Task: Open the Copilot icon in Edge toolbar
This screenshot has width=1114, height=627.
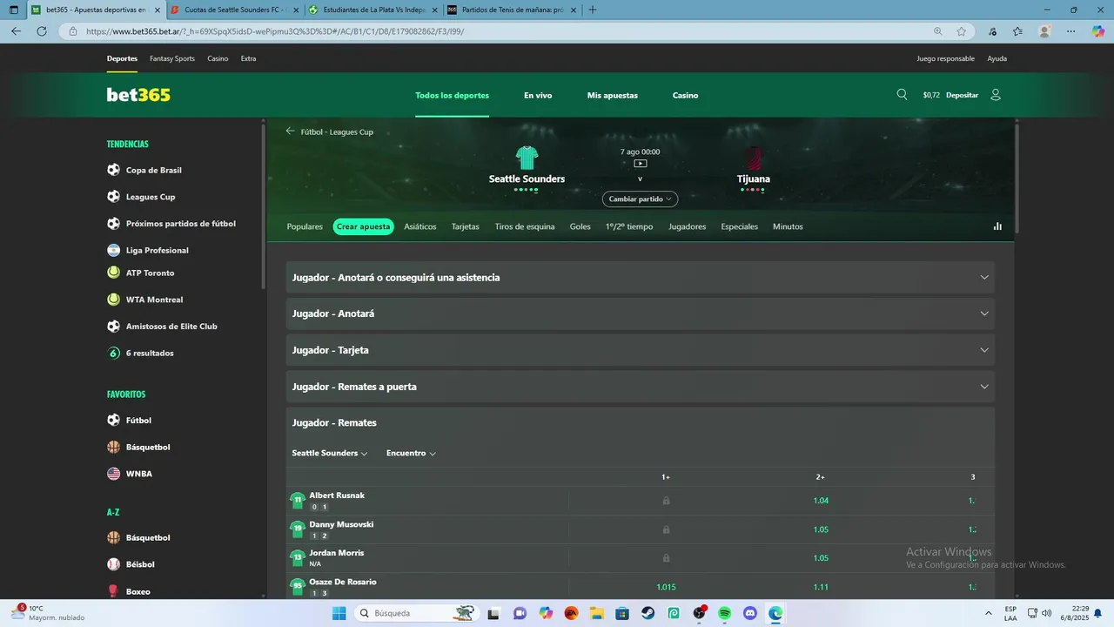Action: pyautogui.click(x=1098, y=31)
